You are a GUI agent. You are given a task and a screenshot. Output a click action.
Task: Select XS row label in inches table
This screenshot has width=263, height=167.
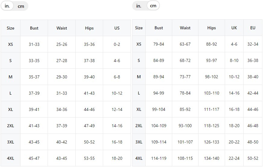click(10, 44)
